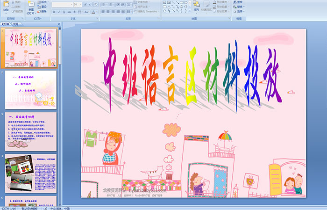Clear all formatting icon

point(96,4)
